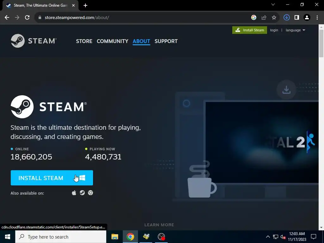Click the Chrome taskbar icon
This screenshot has height=243, width=324.
130,237
